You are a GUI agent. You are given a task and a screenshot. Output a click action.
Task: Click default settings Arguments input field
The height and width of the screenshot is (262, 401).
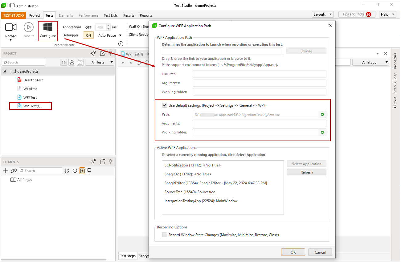click(x=259, y=123)
